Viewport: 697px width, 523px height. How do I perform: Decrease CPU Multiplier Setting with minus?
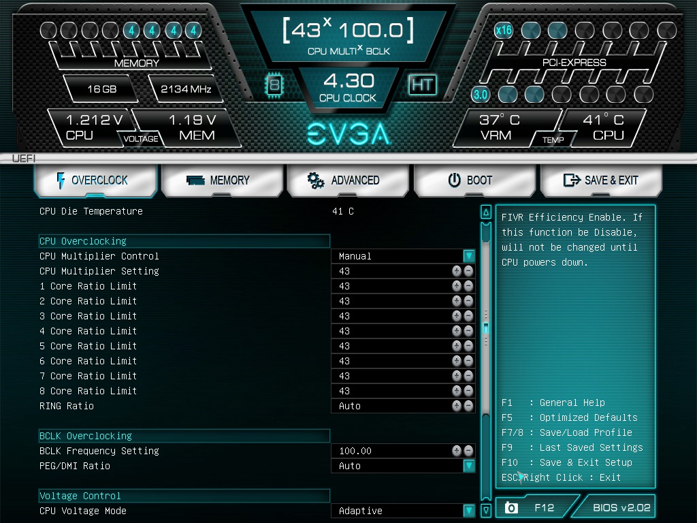[468, 271]
